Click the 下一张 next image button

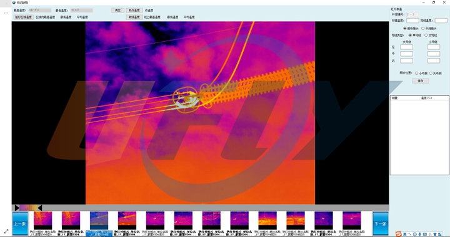click(381, 223)
